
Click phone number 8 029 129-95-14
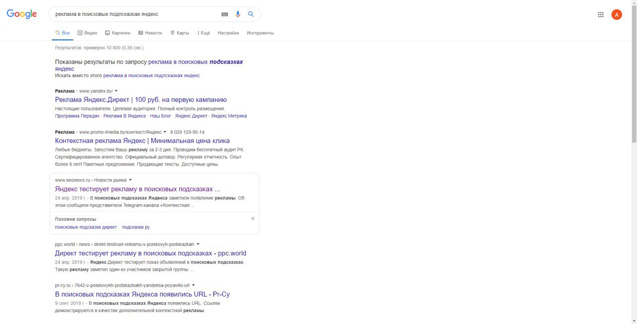pyautogui.click(x=187, y=132)
